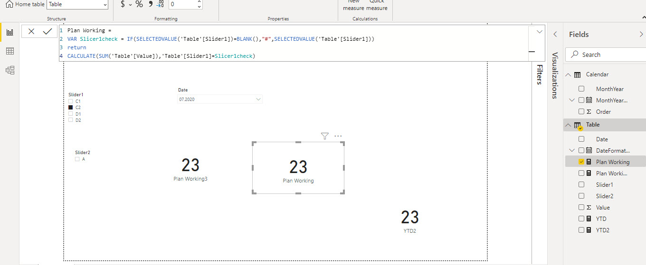This screenshot has width=646, height=265.
Task: Check A in Slider2 slicer
Action: (x=77, y=159)
